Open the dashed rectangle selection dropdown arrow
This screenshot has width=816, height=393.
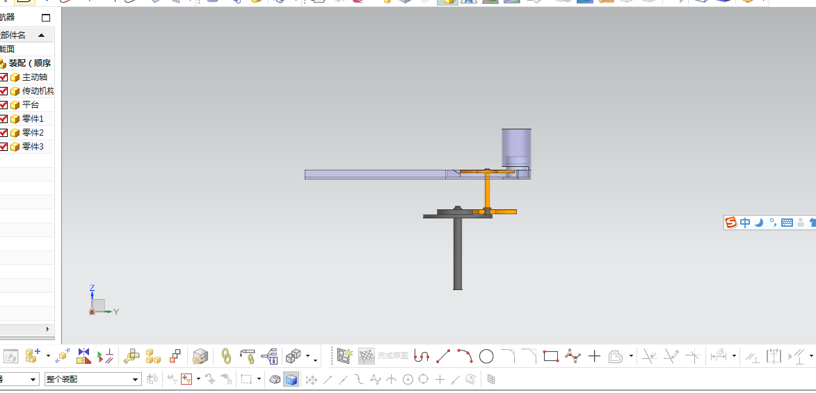pos(259,379)
